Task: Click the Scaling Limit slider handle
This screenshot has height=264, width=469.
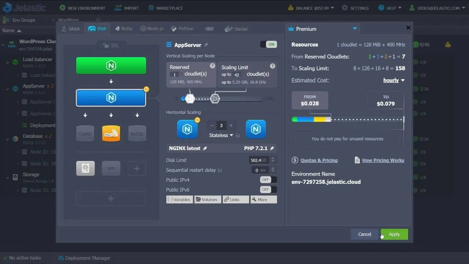Action: point(215,99)
